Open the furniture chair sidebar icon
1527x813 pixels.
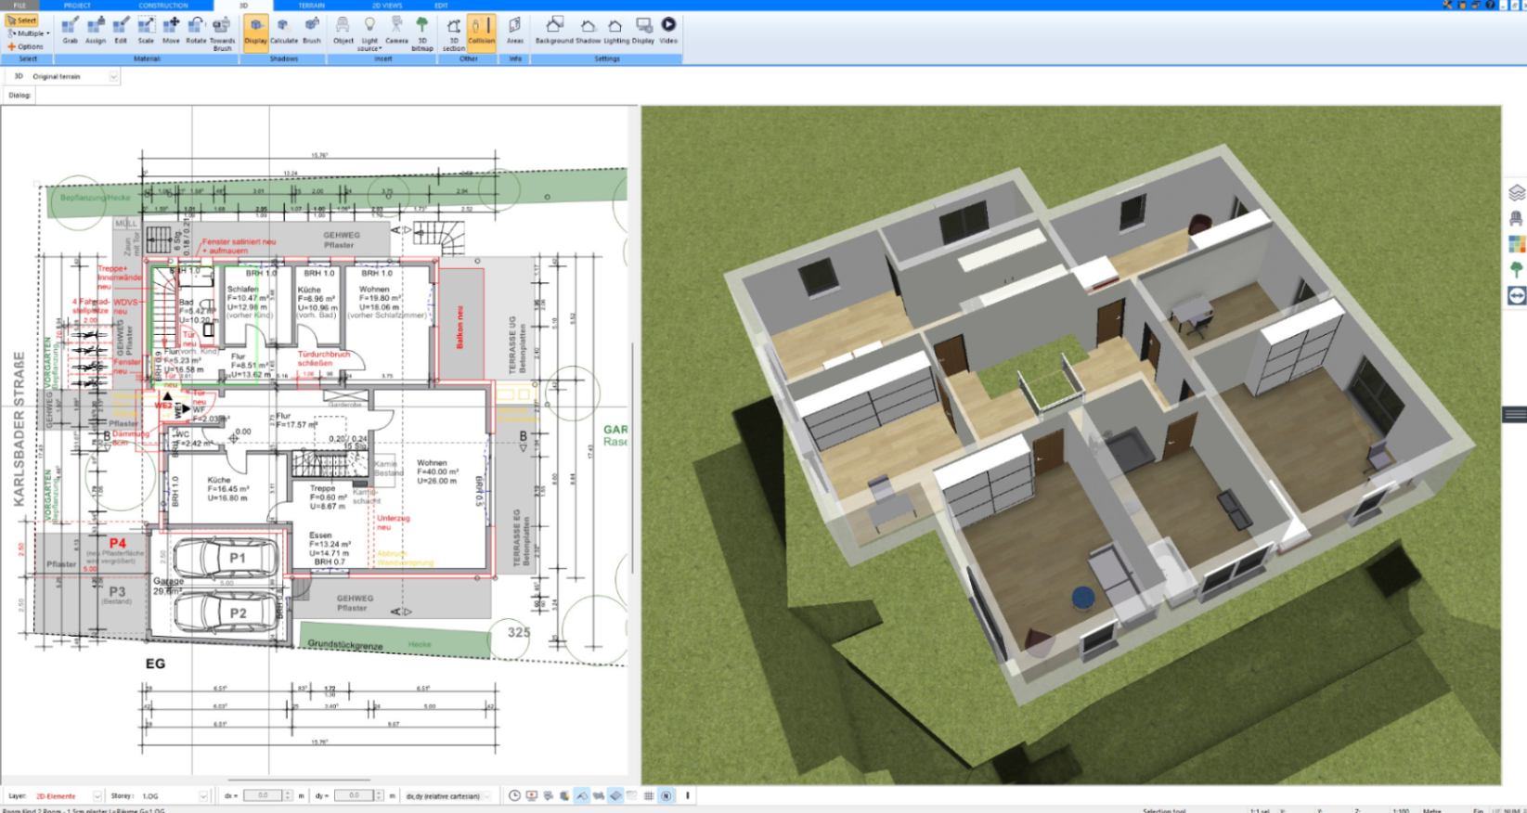pyautogui.click(x=1517, y=218)
